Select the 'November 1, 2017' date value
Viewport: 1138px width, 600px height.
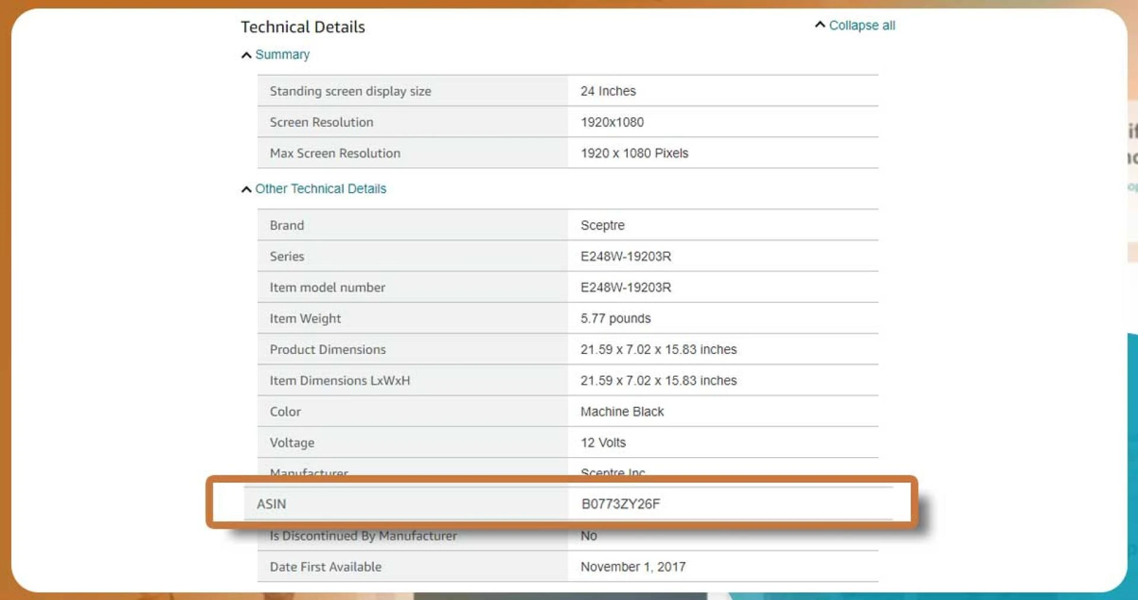click(x=633, y=567)
